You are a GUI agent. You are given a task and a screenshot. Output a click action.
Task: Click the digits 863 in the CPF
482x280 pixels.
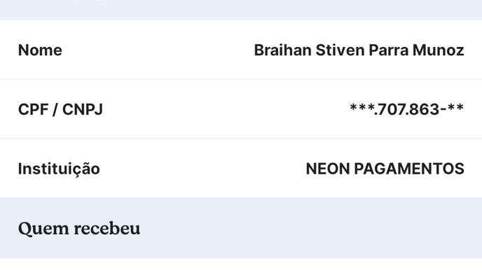click(x=425, y=109)
